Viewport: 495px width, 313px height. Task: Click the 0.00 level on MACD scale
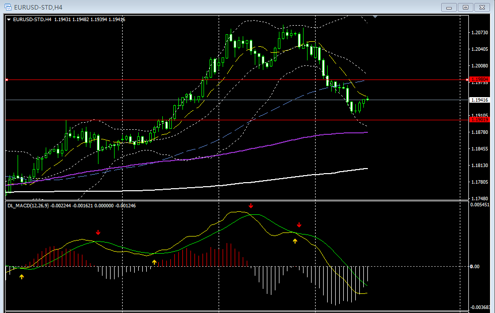tap(474, 266)
